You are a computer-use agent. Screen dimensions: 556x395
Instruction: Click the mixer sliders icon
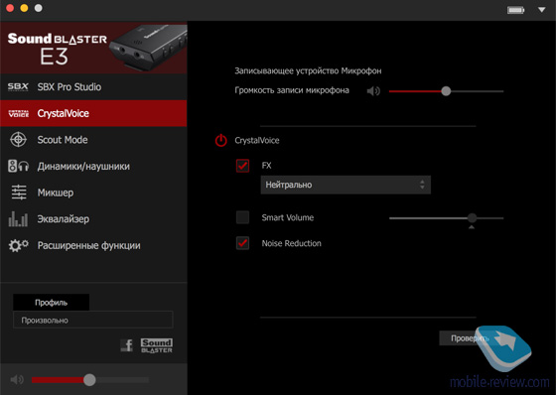coord(19,193)
